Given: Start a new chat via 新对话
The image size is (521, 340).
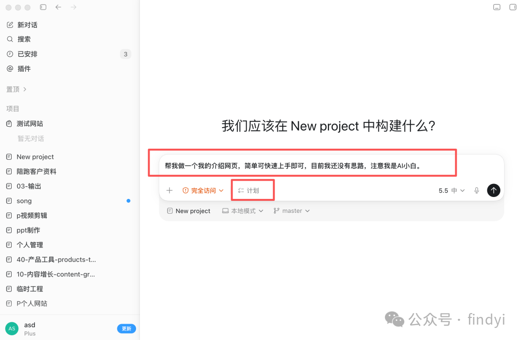Looking at the screenshot, I should tap(22, 25).
